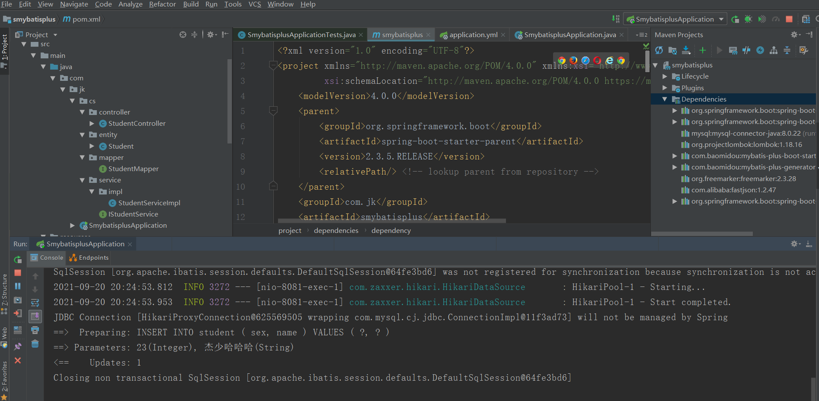Image resolution: width=819 pixels, height=401 pixels.
Task: Toggle Soft-Wrap in console sidebar
Action: coord(35,302)
